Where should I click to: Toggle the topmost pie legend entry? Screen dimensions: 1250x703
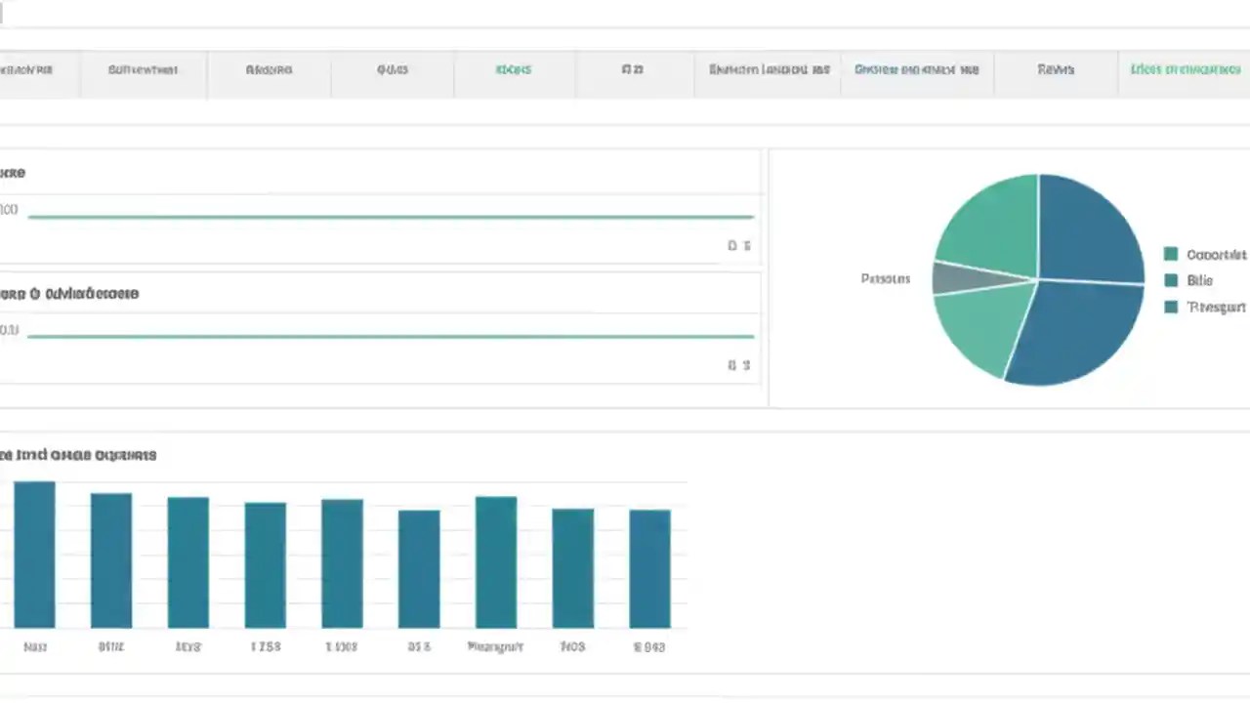1211,254
